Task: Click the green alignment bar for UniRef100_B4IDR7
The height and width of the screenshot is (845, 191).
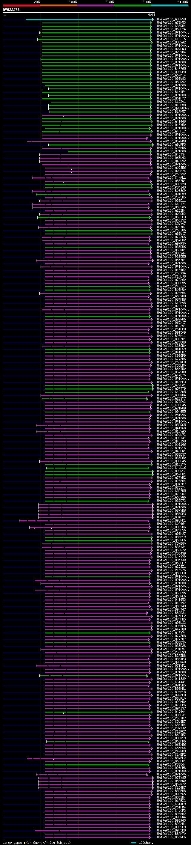Action: 97,353
